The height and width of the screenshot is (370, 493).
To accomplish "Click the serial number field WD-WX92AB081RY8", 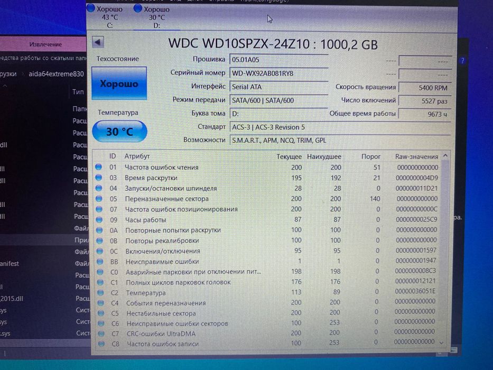I will click(278, 73).
